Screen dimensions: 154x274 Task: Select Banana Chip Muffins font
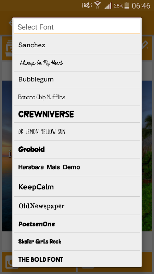pos(77,97)
